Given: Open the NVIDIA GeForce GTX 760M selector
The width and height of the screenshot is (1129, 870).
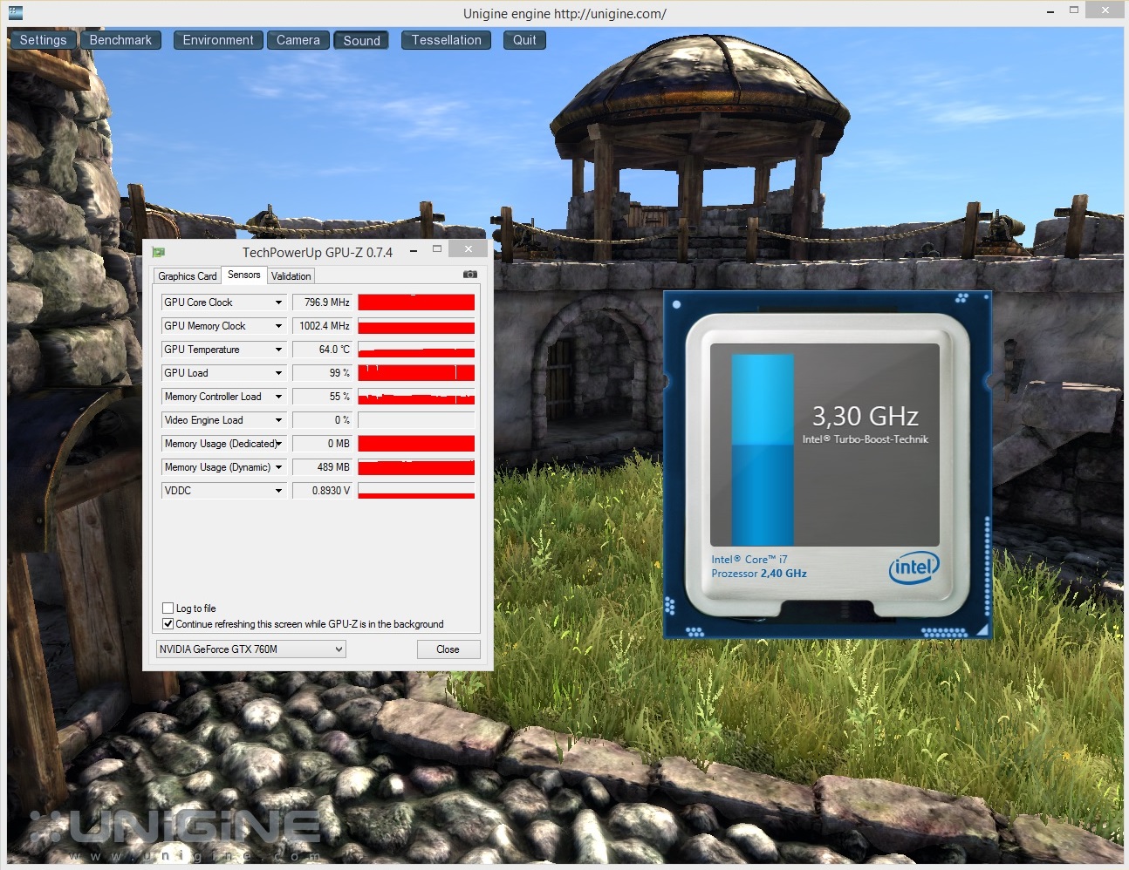Looking at the screenshot, I should [251, 649].
